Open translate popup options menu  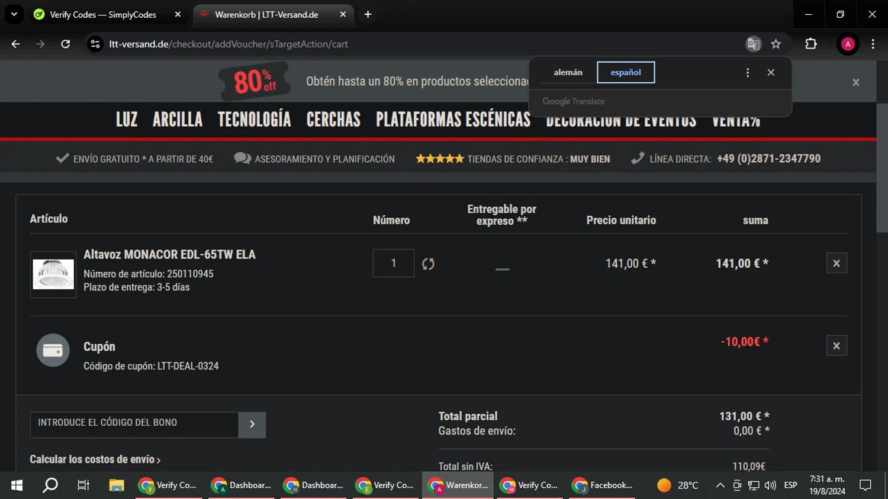pos(748,72)
